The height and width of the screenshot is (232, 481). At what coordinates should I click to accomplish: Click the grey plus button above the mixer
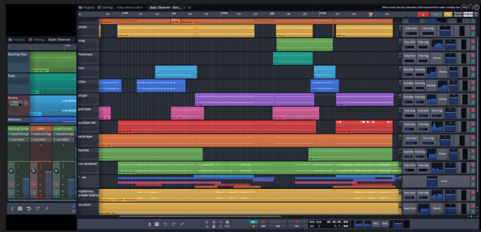point(436,14)
